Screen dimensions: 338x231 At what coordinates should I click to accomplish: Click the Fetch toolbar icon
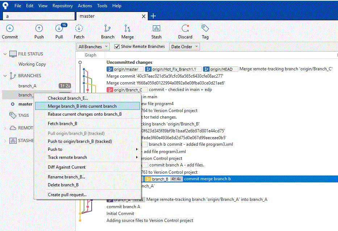(x=79, y=28)
